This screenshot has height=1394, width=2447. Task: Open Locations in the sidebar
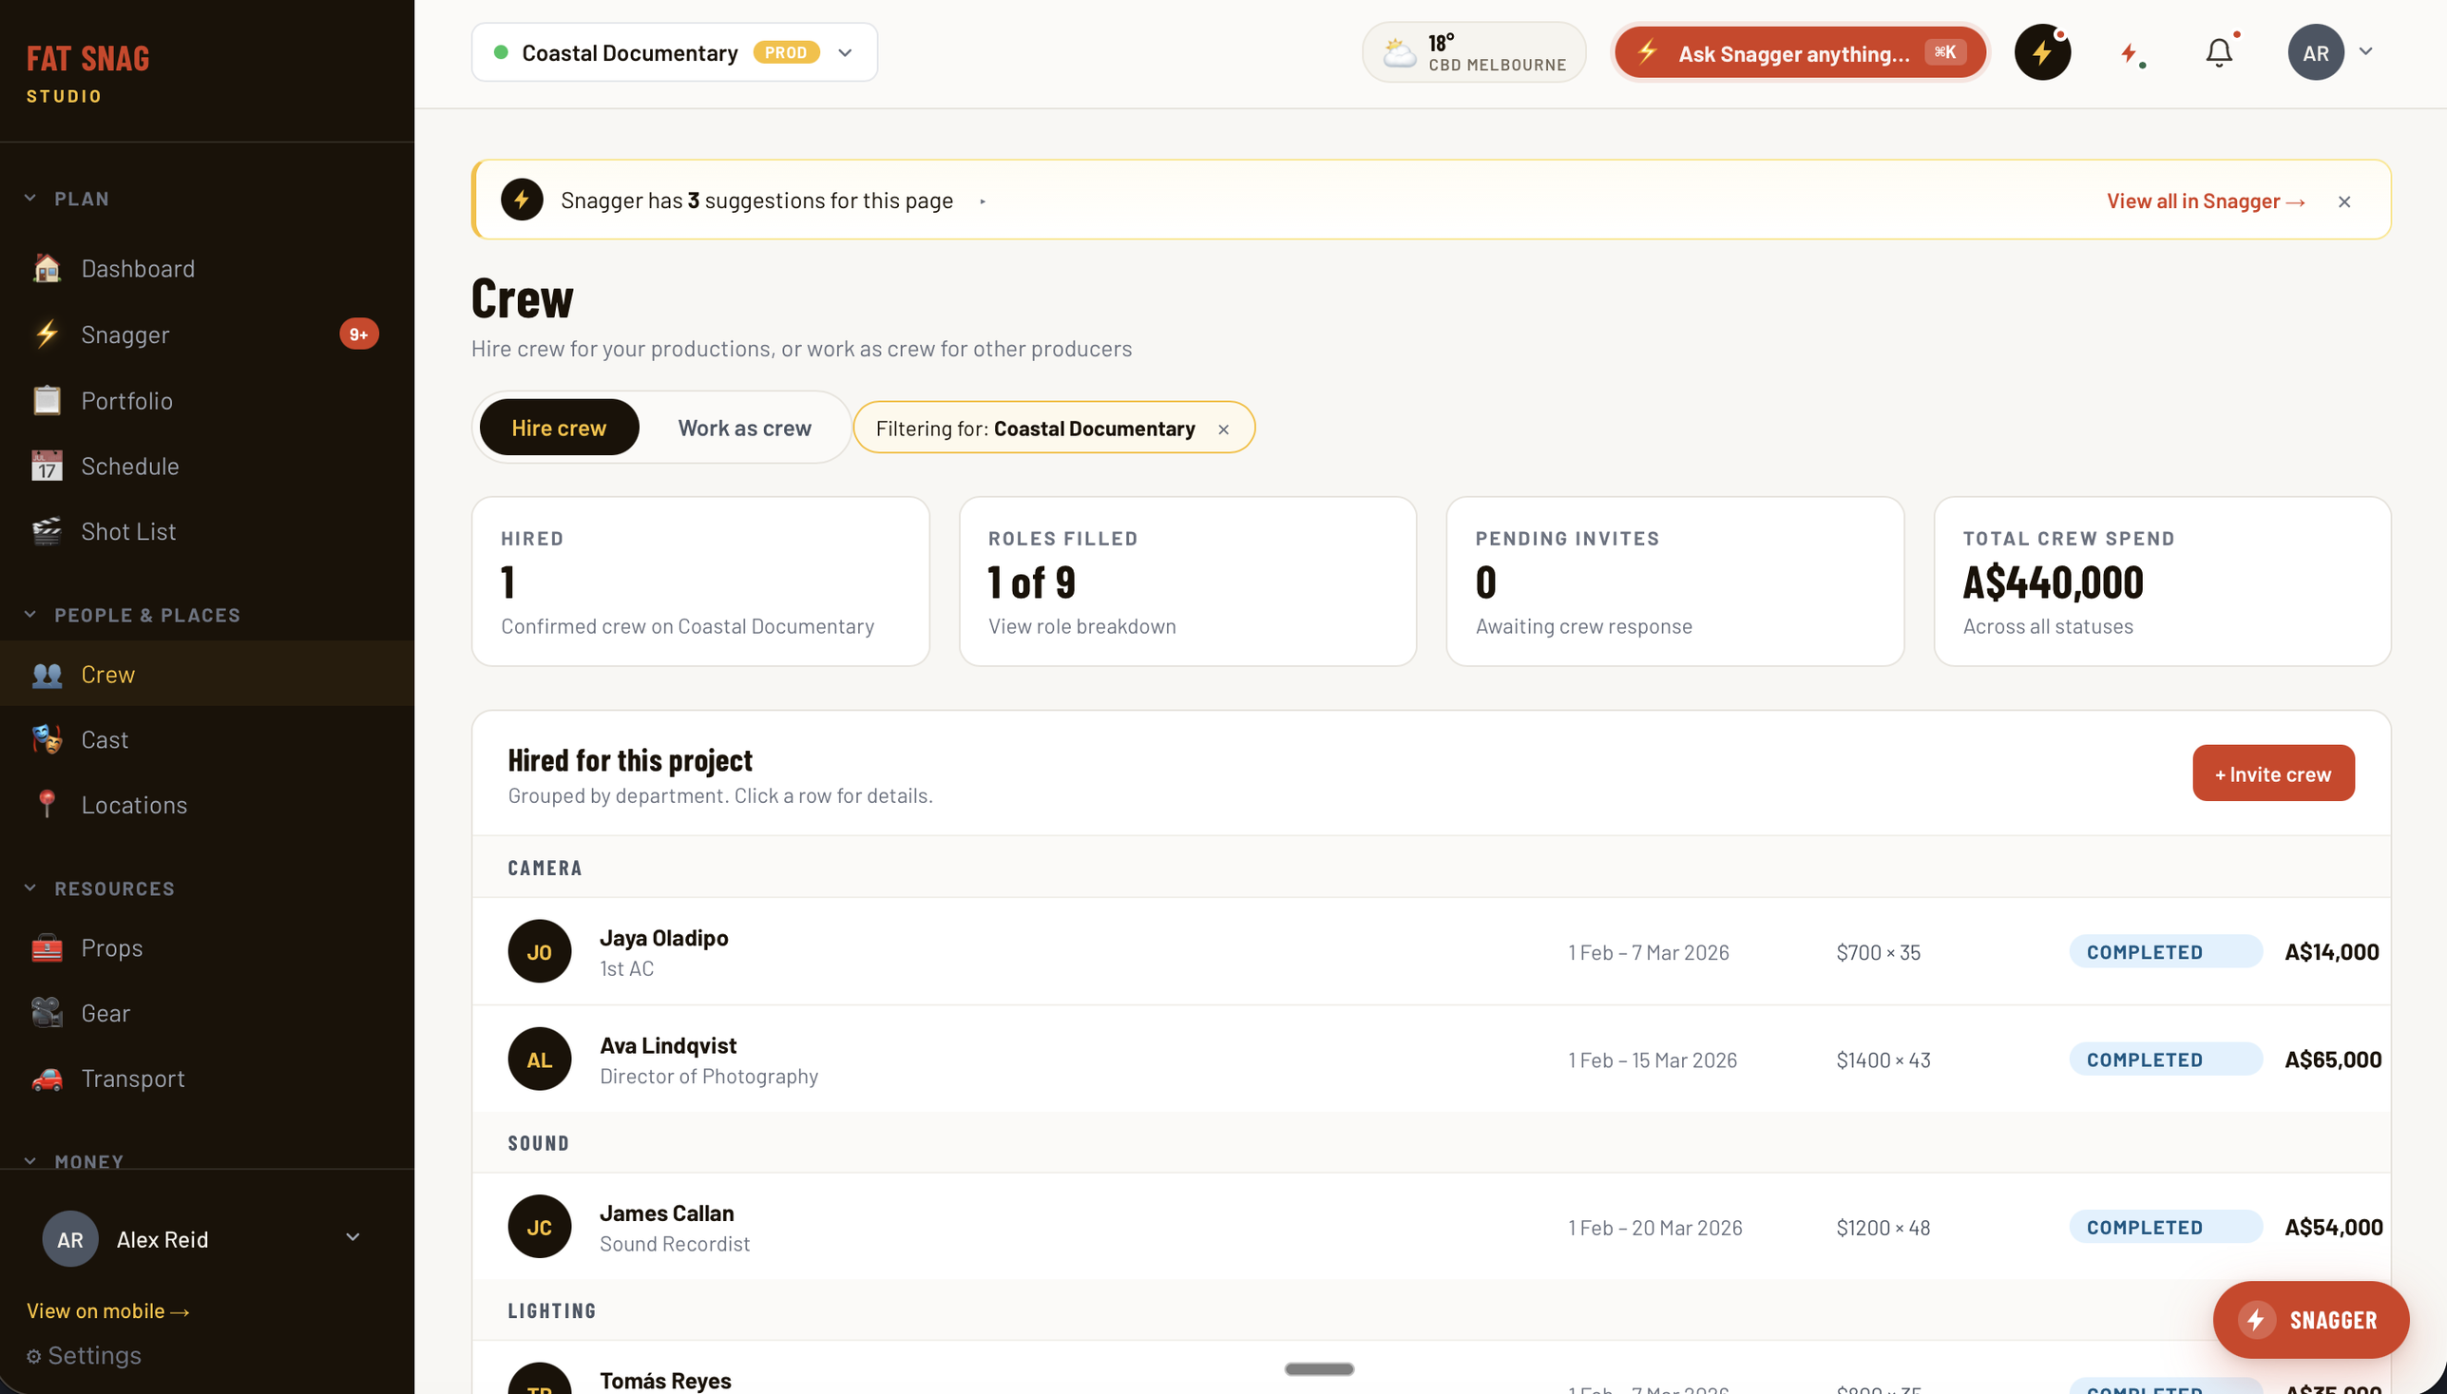click(x=207, y=804)
